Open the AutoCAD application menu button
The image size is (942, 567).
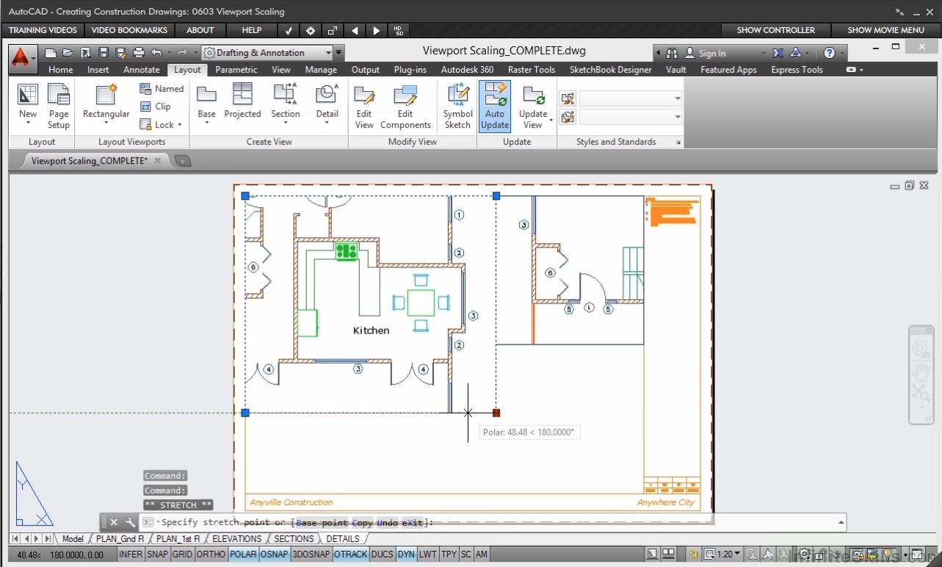(21, 57)
